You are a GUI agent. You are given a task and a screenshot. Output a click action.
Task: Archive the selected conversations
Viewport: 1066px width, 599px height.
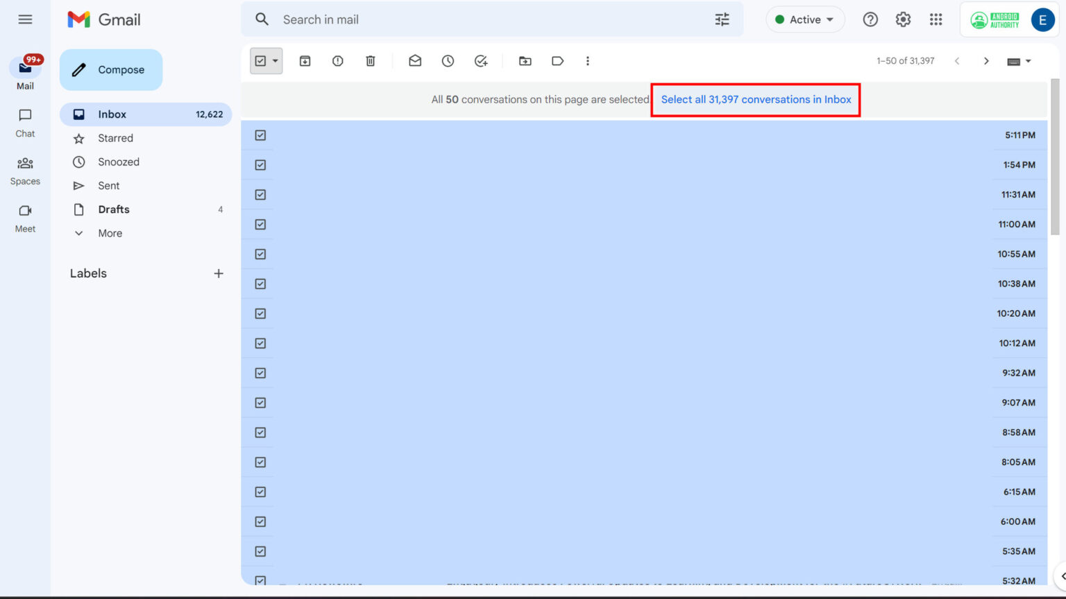[x=305, y=61]
